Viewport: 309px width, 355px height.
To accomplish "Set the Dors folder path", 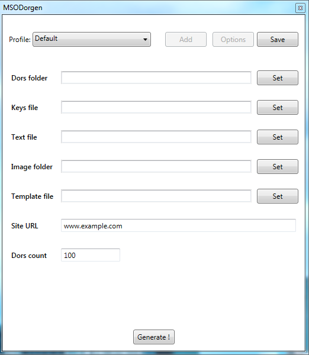I will pyautogui.click(x=278, y=78).
